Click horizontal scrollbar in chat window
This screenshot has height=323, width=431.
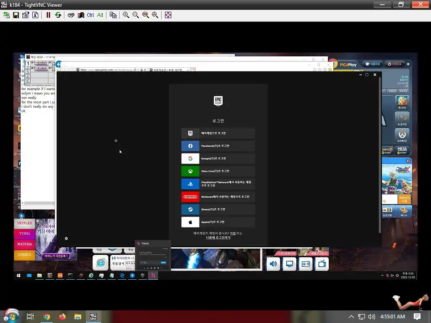pyautogui.click(x=39, y=203)
